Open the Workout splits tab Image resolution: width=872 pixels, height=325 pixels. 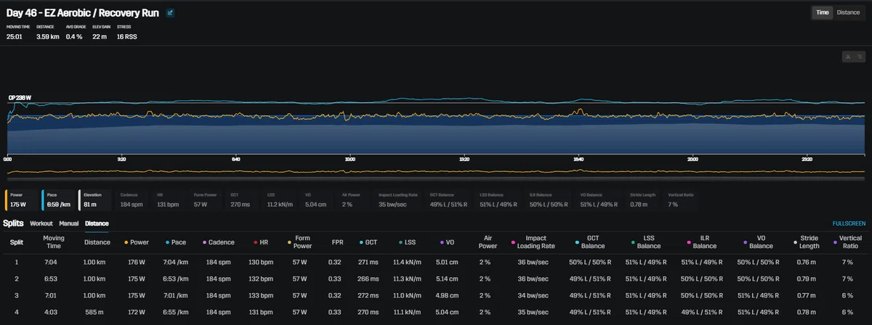point(41,223)
